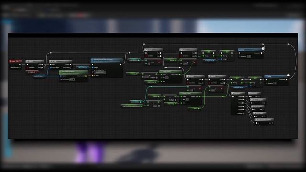Click the Value pin on the blue Set Parameter node

pyautogui.click(x=93, y=76)
